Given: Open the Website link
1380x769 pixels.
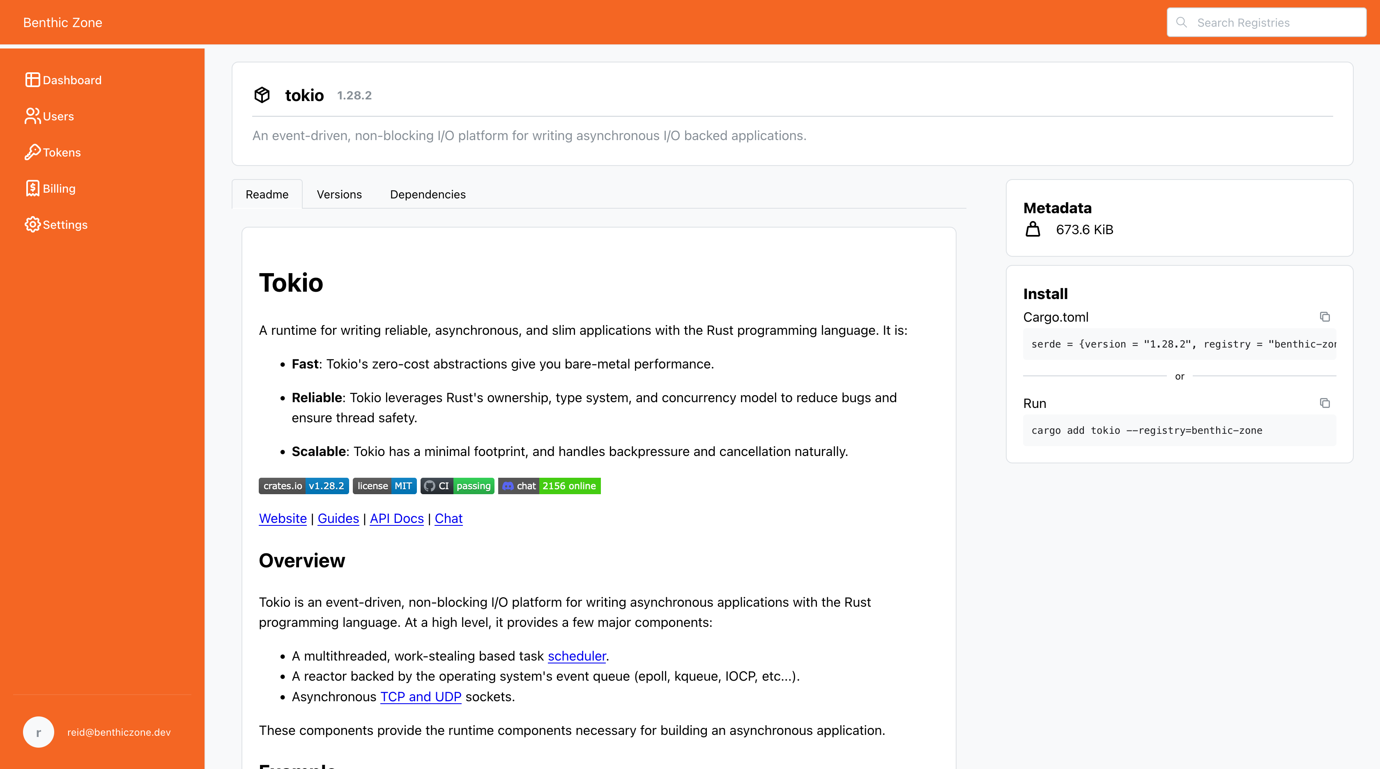Looking at the screenshot, I should [x=282, y=519].
